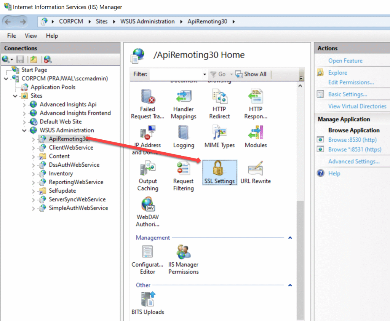Select ServerSyncWebService in the tree
This screenshot has height=321, width=390.
pyautogui.click(x=77, y=200)
